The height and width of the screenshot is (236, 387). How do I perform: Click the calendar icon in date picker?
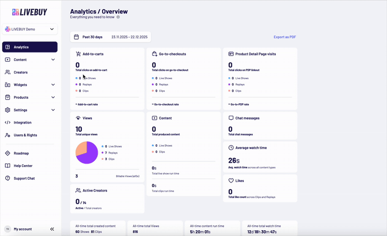(76, 37)
